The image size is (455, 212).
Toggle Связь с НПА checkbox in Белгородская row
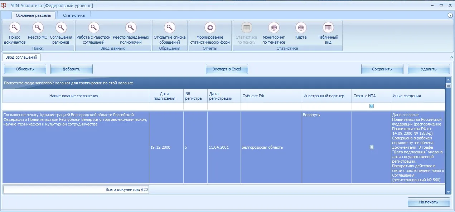pos(372,147)
